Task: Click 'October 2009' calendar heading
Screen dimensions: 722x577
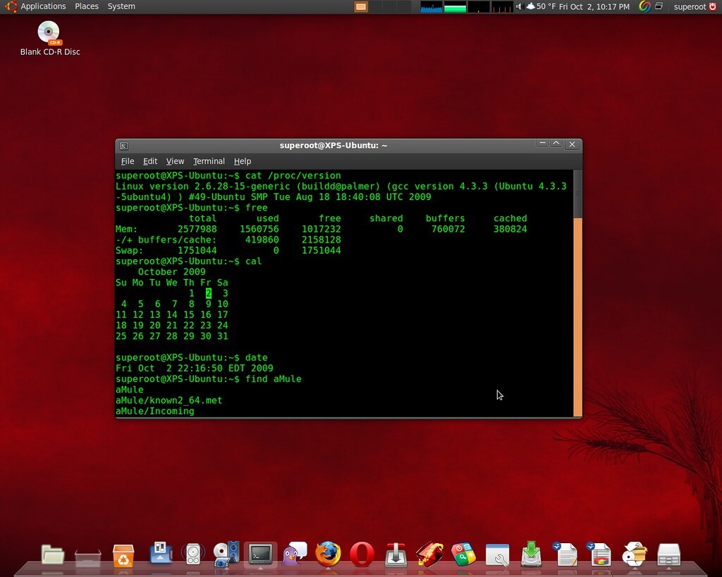Action: pos(172,272)
